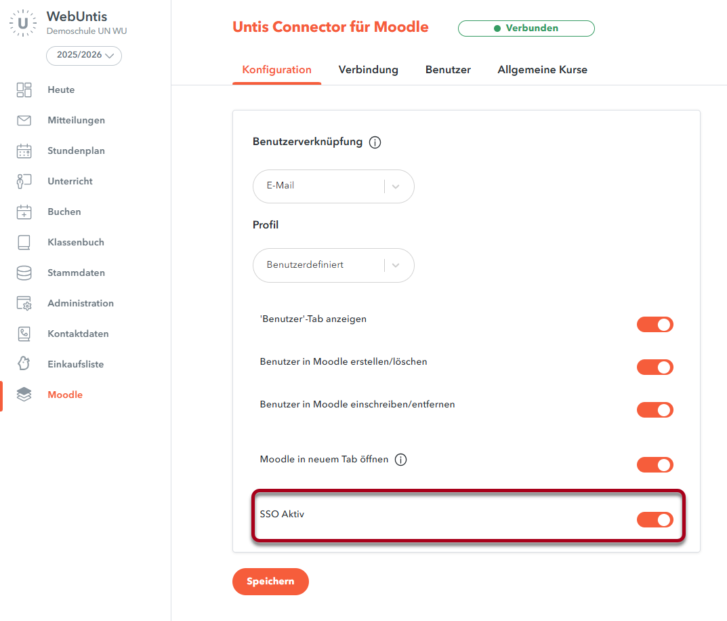Image resolution: width=727 pixels, height=621 pixels.
Task: Open the Stundenplan calendar icon
Action: tap(24, 151)
